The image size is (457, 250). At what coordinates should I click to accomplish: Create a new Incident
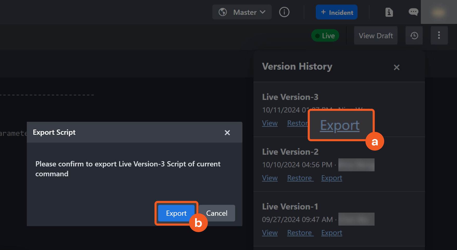click(336, 12)
